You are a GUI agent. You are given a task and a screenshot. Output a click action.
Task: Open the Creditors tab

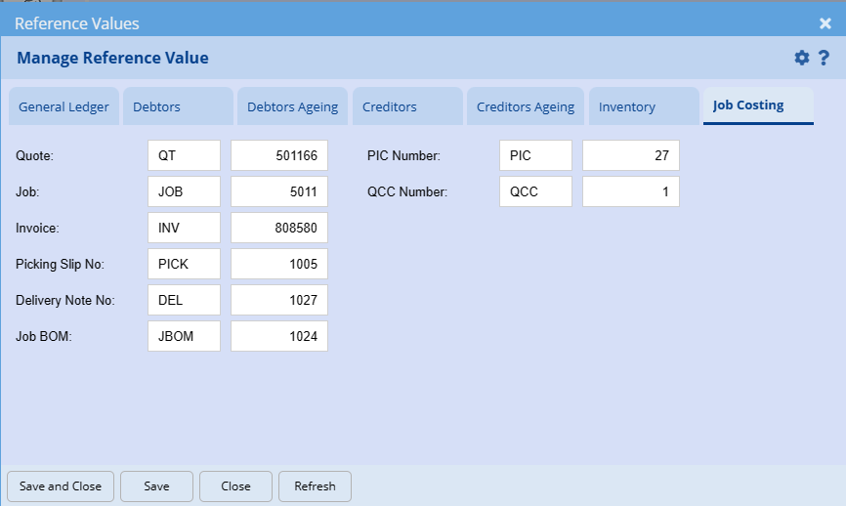pyautogui.click(x=407, y=106)
